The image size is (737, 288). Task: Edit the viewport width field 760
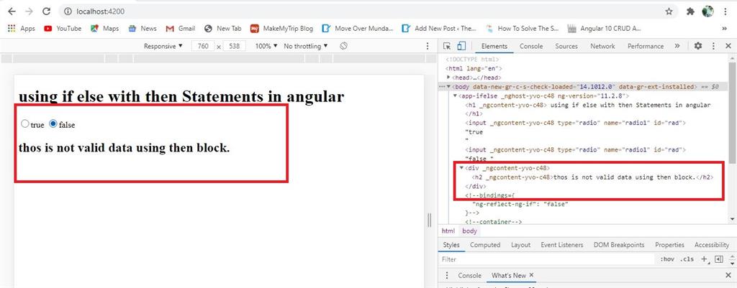point(203,46)
